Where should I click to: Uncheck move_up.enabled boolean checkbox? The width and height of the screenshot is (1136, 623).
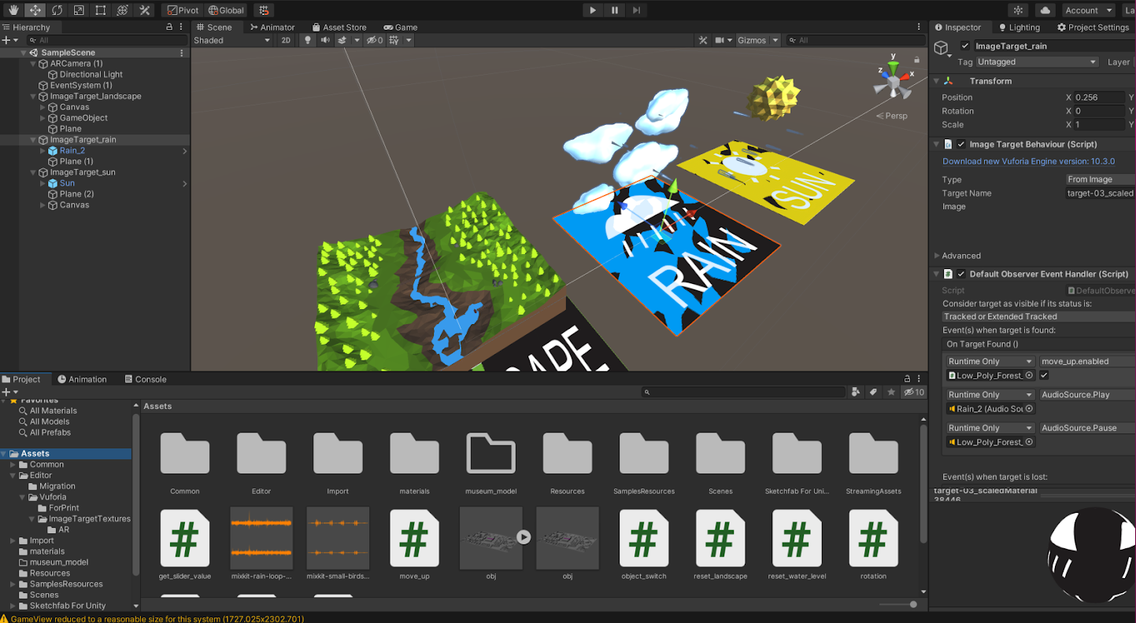pos(1045,375)
